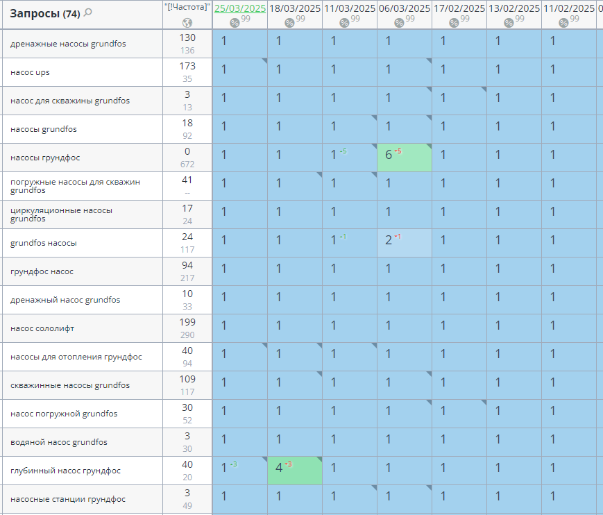Select query "погружные насосы для скважин grundfos"
This screenshot has height=515, width=603.
[x=75, y=186]
